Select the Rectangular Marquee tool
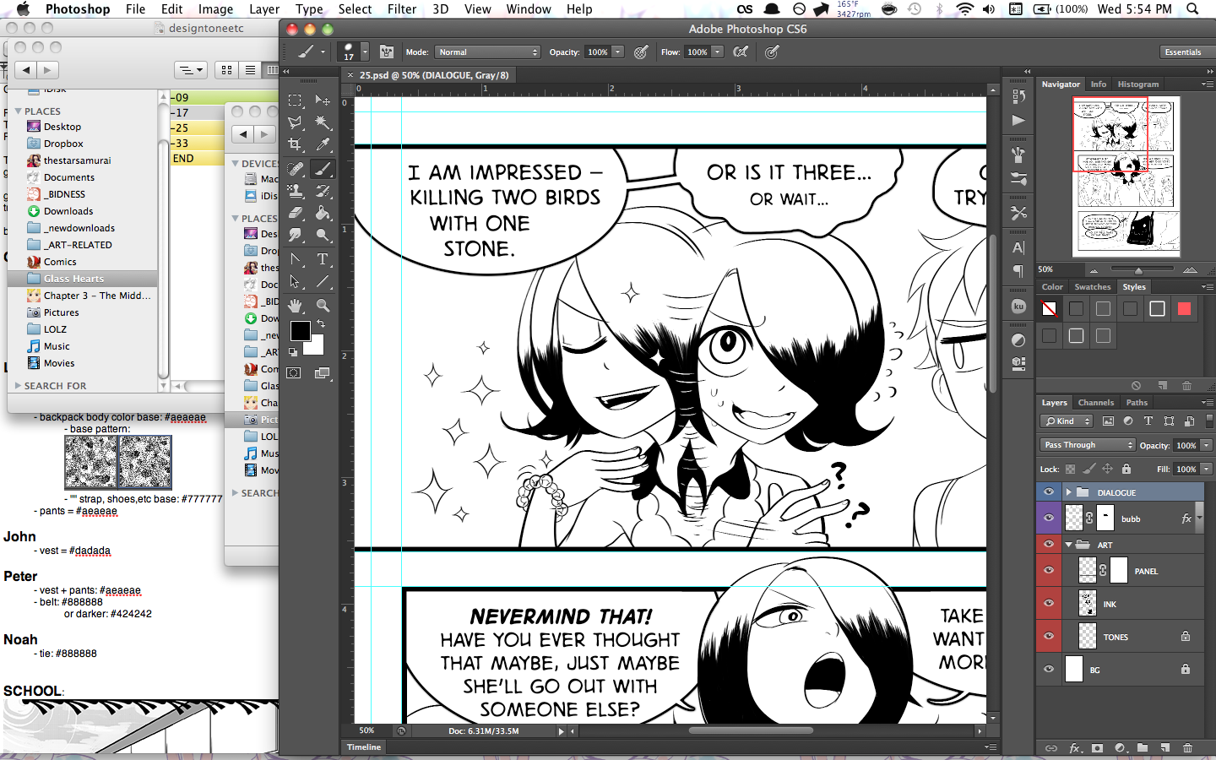 tap(295, 100)
